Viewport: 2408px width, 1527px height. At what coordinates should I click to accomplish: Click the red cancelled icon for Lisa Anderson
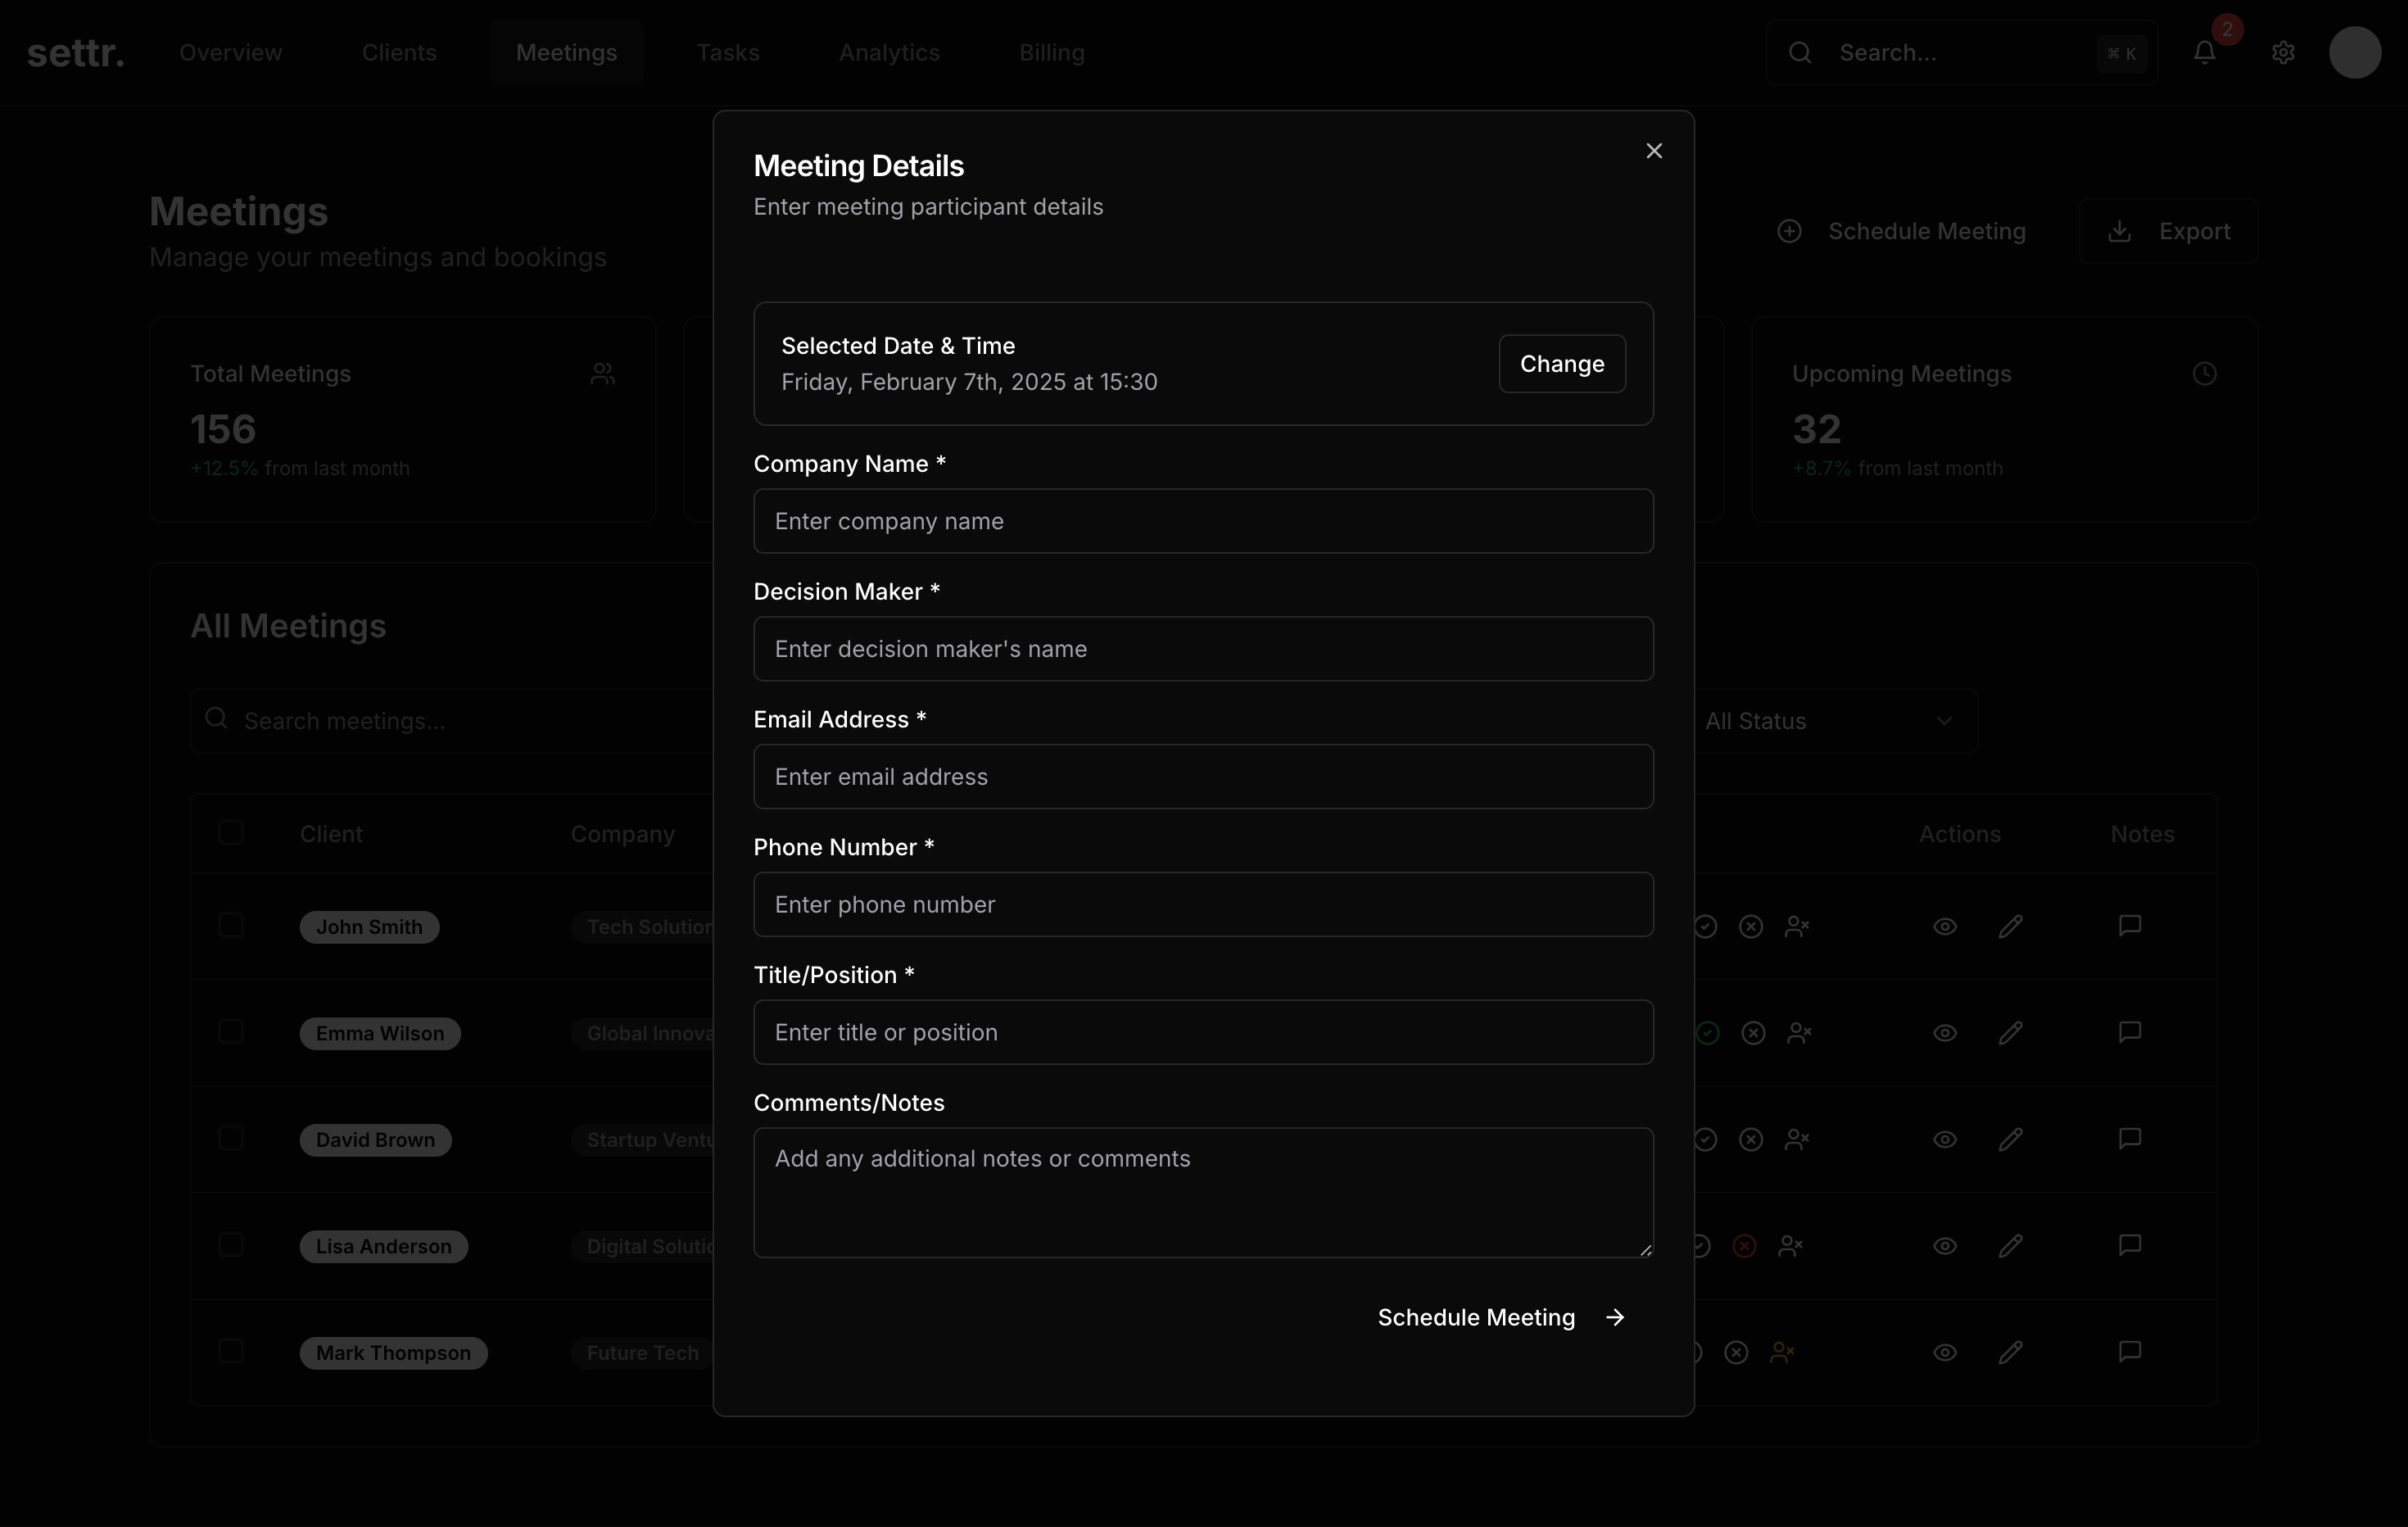coord(1744,1246)
